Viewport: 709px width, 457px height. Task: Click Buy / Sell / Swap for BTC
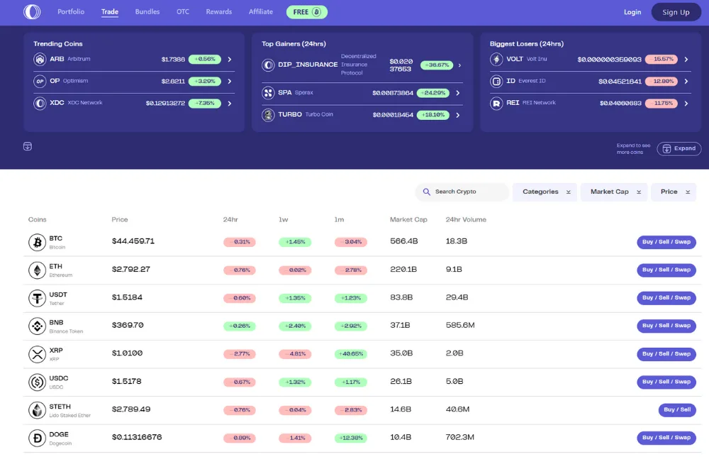[x=666, y=242]
